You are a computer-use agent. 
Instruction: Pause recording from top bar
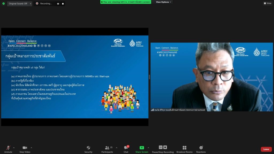pos(58,4)
